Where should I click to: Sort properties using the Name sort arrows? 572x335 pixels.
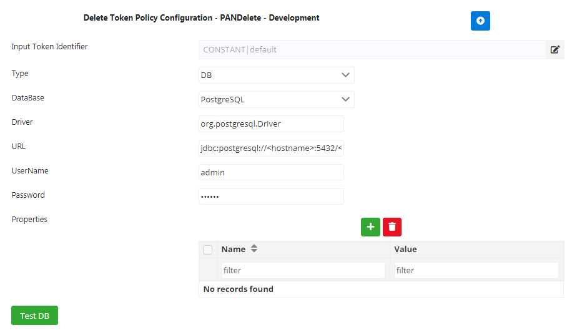click(x=254, y=249)
